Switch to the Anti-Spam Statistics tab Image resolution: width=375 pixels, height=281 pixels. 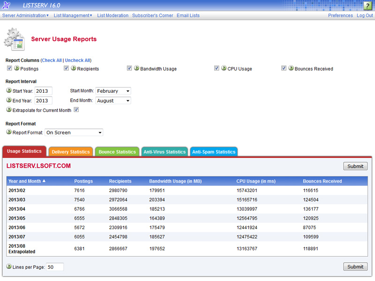[214, 152]
